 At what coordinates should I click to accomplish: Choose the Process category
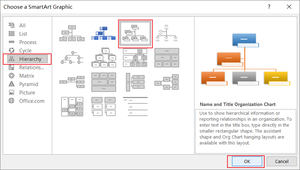[27, 42]
